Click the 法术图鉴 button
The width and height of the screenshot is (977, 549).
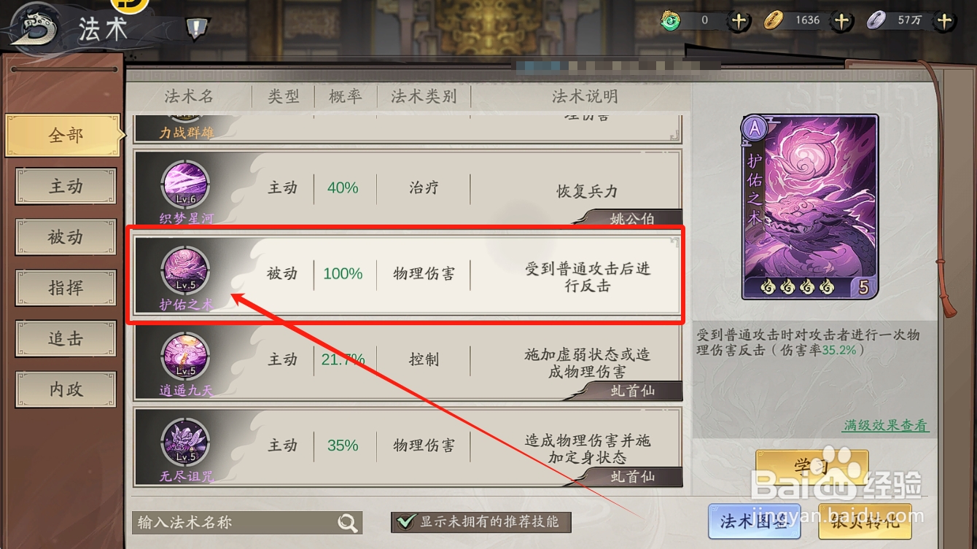click(x=755, y=521)
